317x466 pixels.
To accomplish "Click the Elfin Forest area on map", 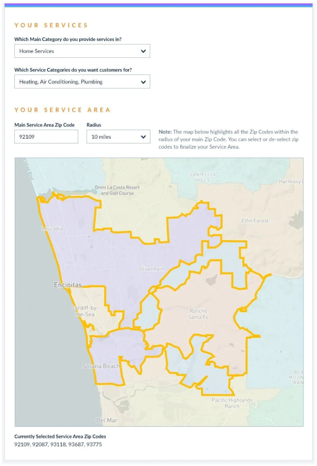I will click(x=255, y=221).
